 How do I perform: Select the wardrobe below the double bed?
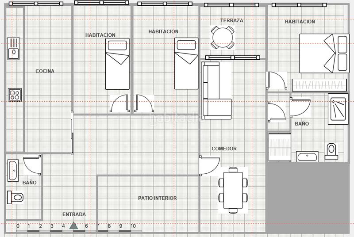click(x=319, y=85)
